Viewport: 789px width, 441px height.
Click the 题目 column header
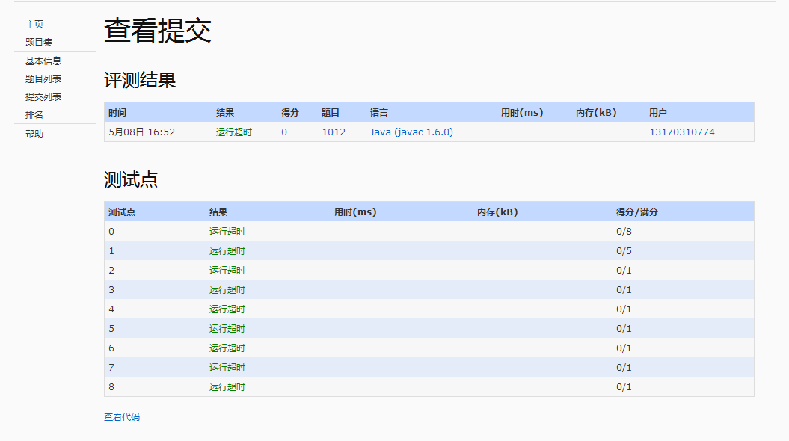(x=331, y=113)
